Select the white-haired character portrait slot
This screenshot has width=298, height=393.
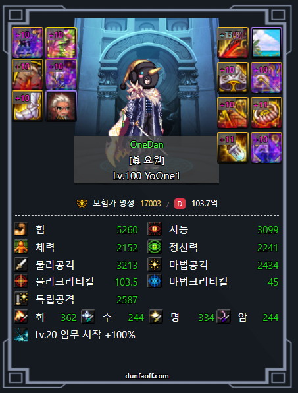pos(61,106)
